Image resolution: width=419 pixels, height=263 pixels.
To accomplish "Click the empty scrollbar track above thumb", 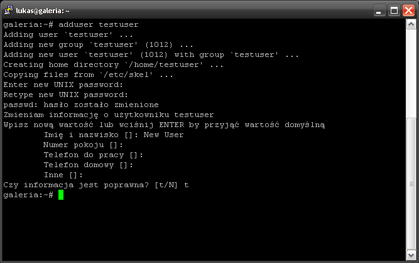I will (411, 73).
